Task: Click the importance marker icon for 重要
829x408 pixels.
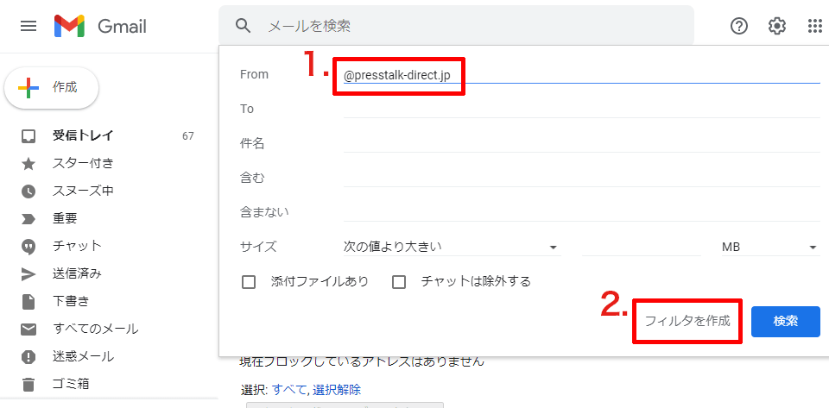Action: coord(28,218)
